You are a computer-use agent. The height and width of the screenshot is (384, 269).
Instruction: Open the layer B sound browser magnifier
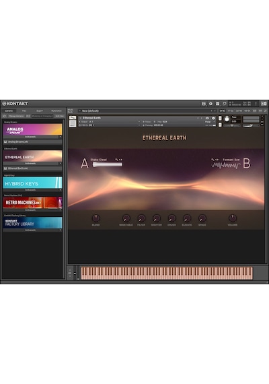click(213, 160)
